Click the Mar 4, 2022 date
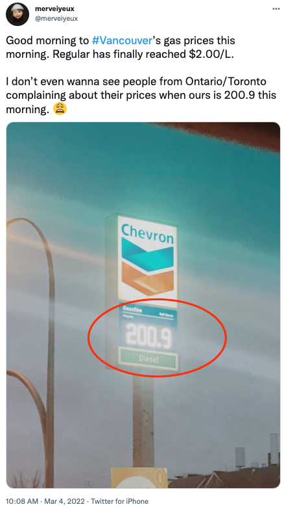Viewport: 284px width, 509px height. pyautogui.click(x=63, y=501)
